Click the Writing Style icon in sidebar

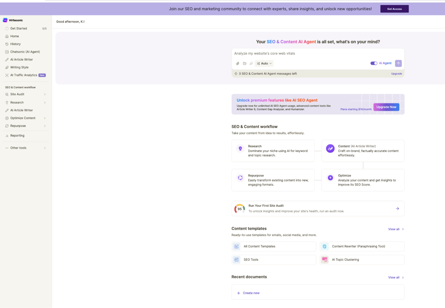7,67
